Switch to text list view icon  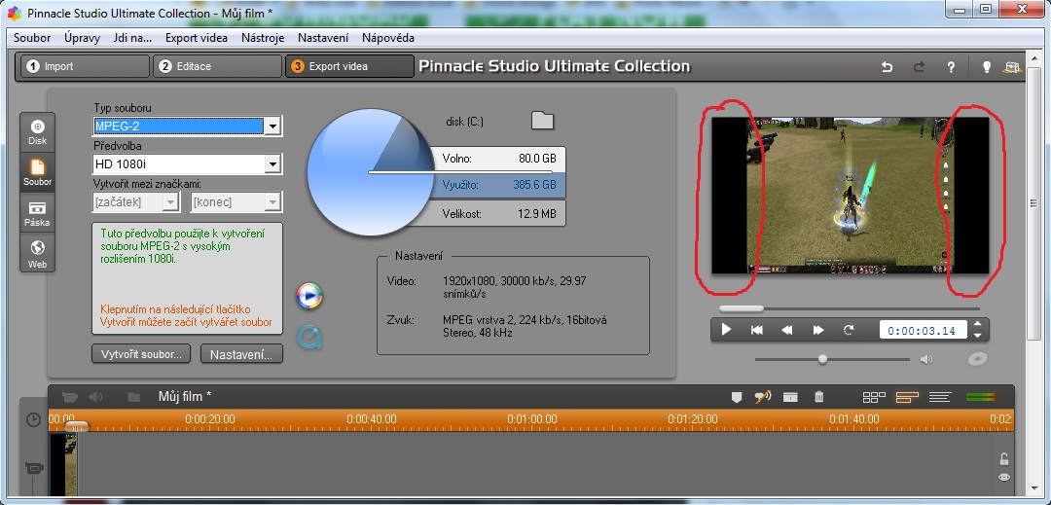click(940, 397)
